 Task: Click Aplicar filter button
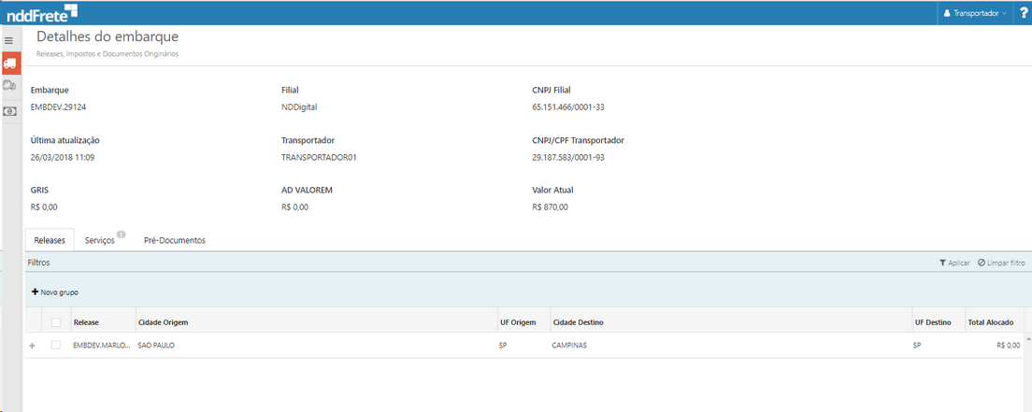(x=954, y=263)
